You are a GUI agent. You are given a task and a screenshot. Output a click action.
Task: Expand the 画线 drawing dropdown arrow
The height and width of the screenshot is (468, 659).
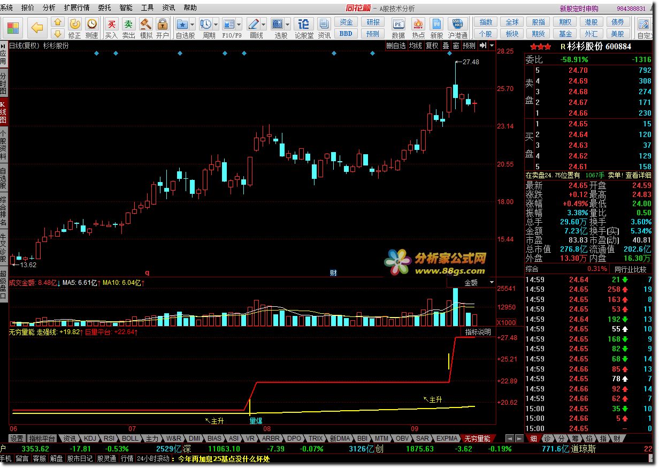point(263,25)
